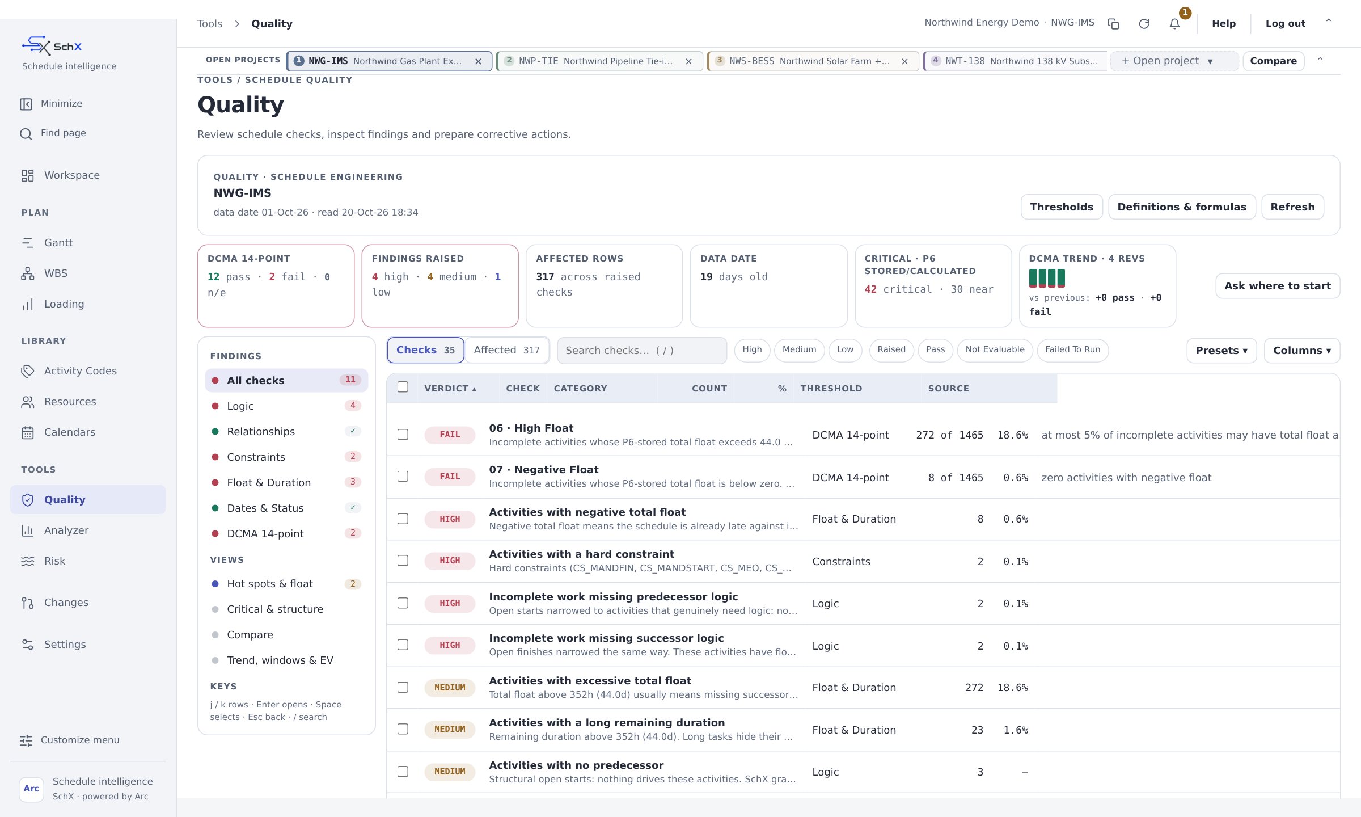The height and width of the screenshot is (817, 1361).
Task: Open Loading chart icon
Action: pyautogui.click(x=27, y=304)
